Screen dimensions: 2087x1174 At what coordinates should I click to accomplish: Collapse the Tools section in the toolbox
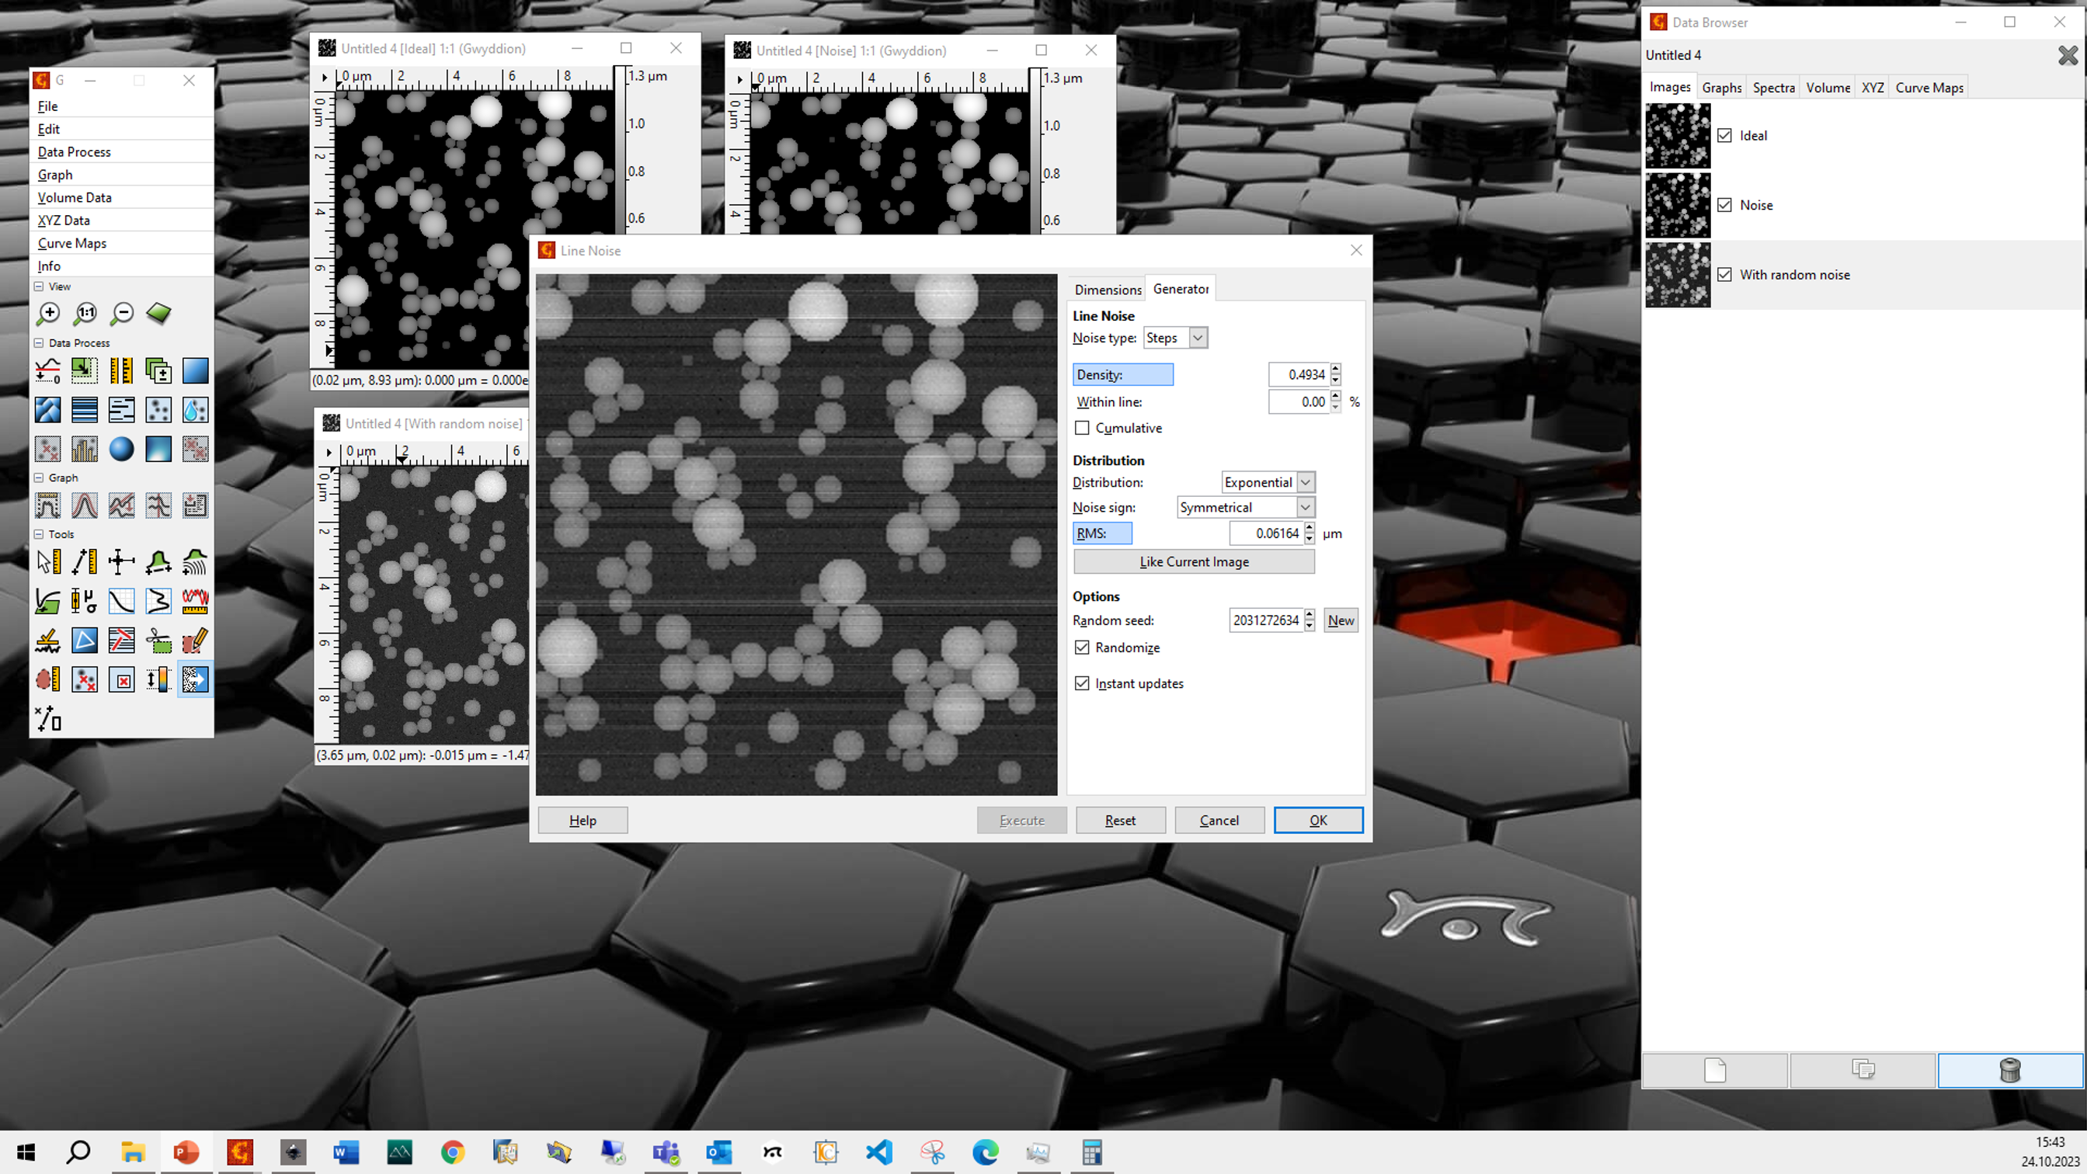pyautogui.click(x=40, y=534)
